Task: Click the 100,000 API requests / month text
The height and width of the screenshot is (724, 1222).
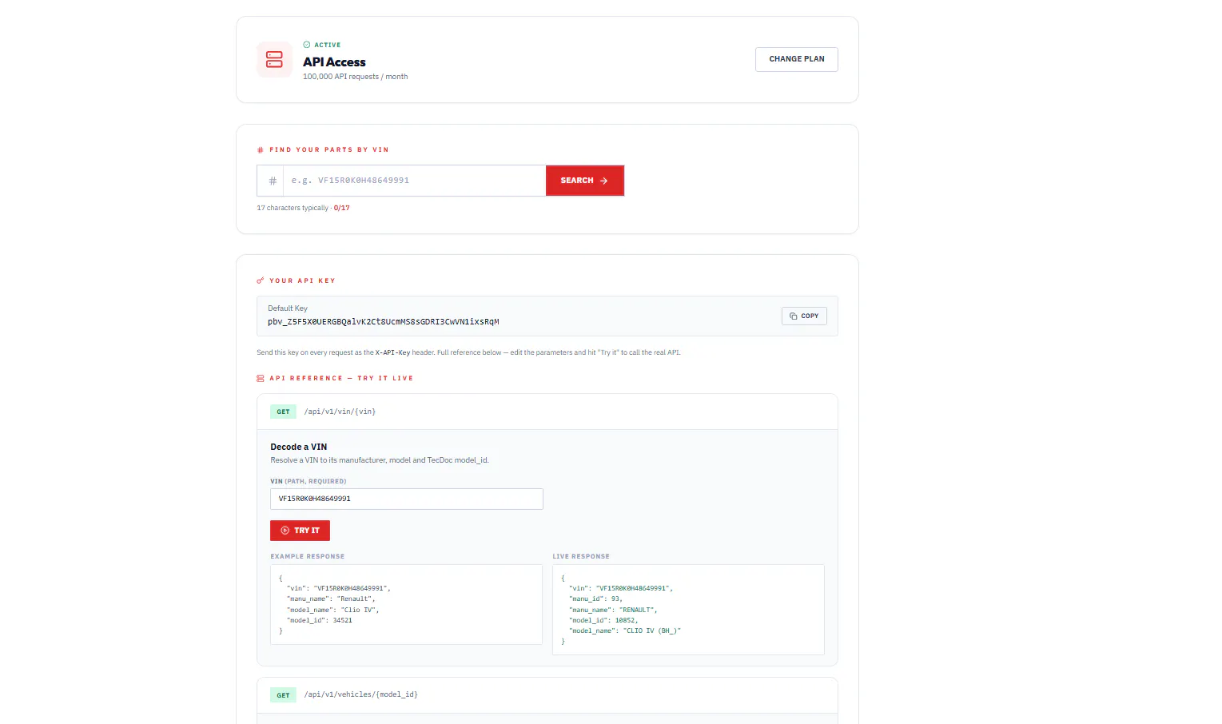Action: pos(355,77)
